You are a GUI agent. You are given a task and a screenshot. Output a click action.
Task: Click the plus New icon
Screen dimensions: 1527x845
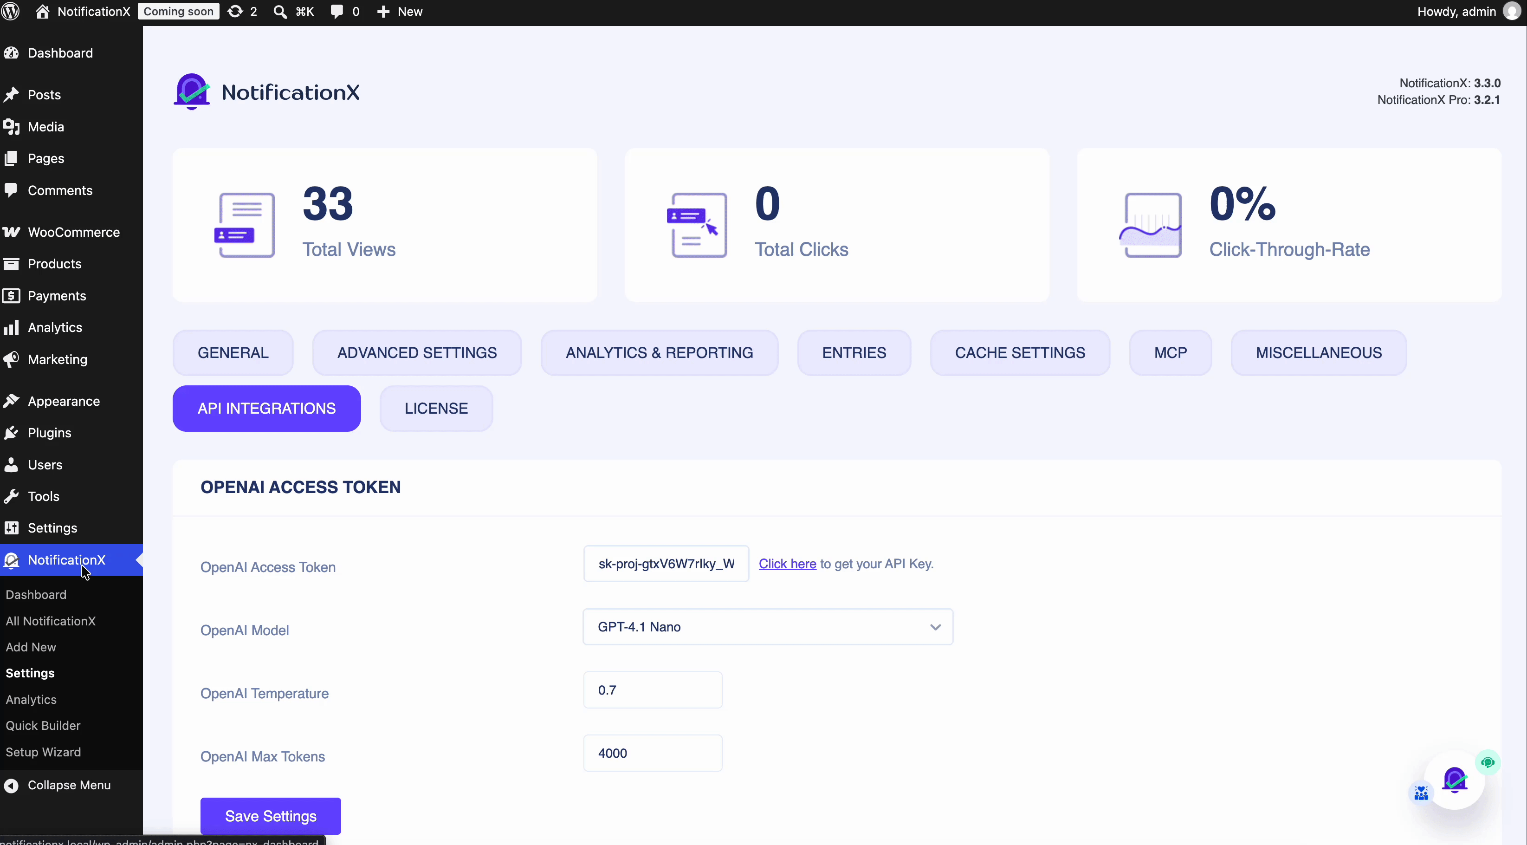[x=383, y=11]
